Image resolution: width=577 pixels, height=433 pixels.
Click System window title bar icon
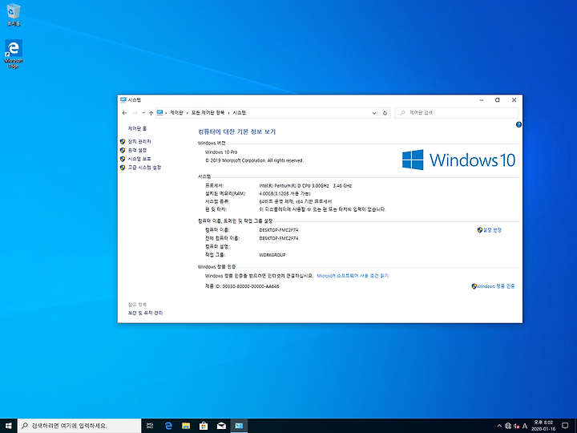(123, 99)
